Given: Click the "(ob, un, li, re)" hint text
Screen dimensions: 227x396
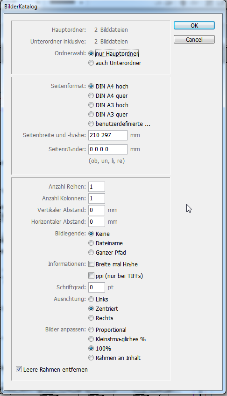Looking at the screenshot, I should point(106,161).
